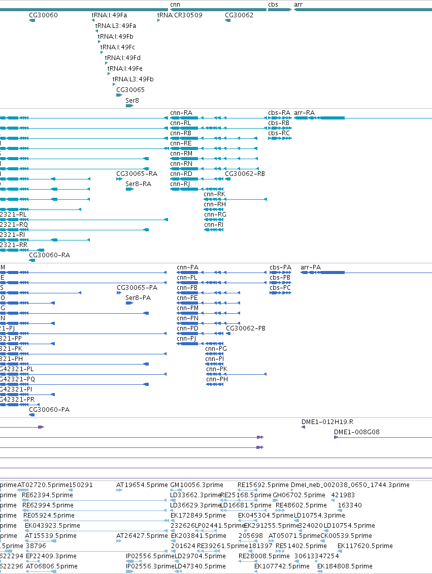The width and height of the screenshot is (432, 574).
Task: Select the CG30060-PA protein label
Action: (49, 410)
